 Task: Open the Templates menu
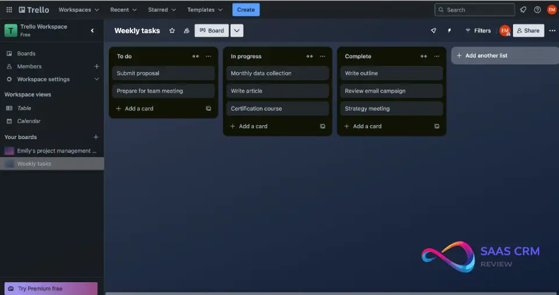tap(204, 10)
